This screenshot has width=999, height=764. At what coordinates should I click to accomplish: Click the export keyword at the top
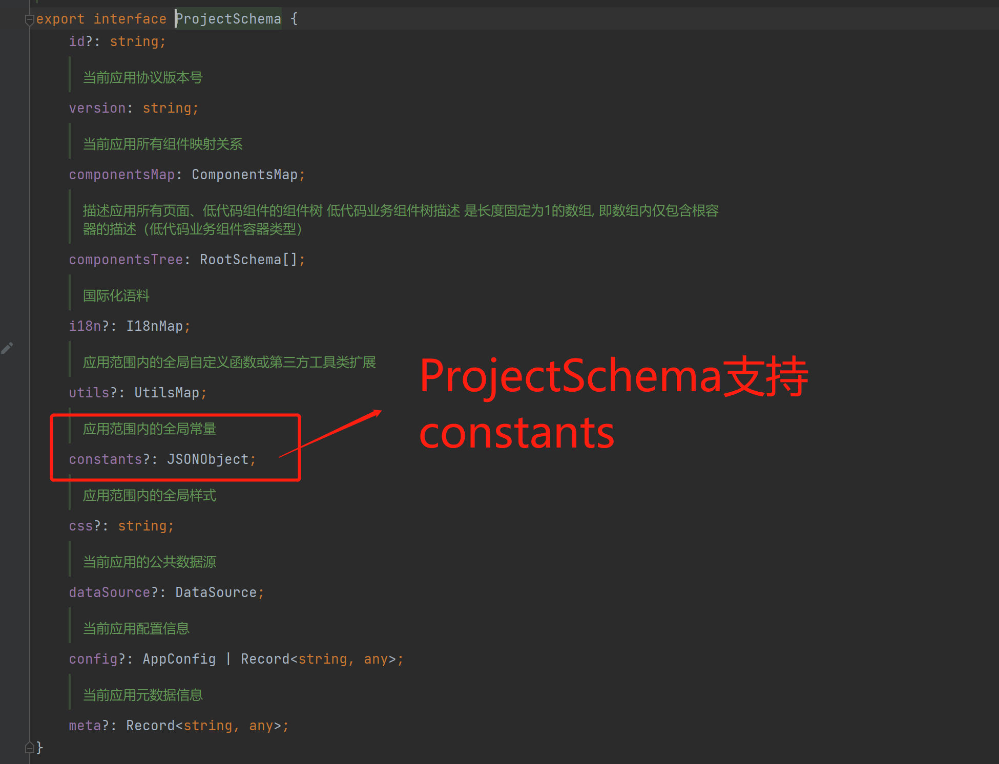tap(60, 18)
